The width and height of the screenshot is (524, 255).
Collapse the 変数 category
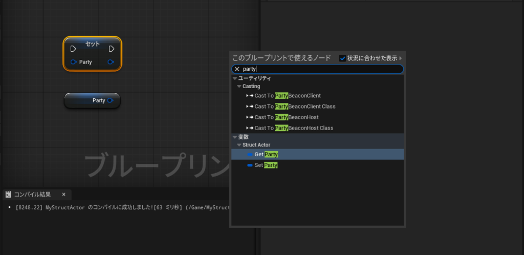tap(235, 137)
